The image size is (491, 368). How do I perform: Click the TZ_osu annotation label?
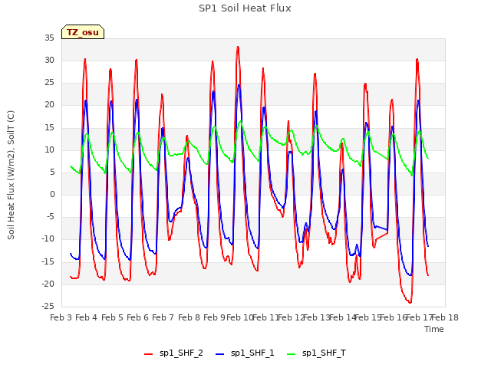tap(83, 32)
